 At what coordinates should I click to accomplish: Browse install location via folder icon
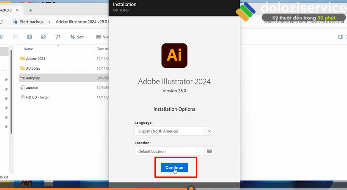209,151
